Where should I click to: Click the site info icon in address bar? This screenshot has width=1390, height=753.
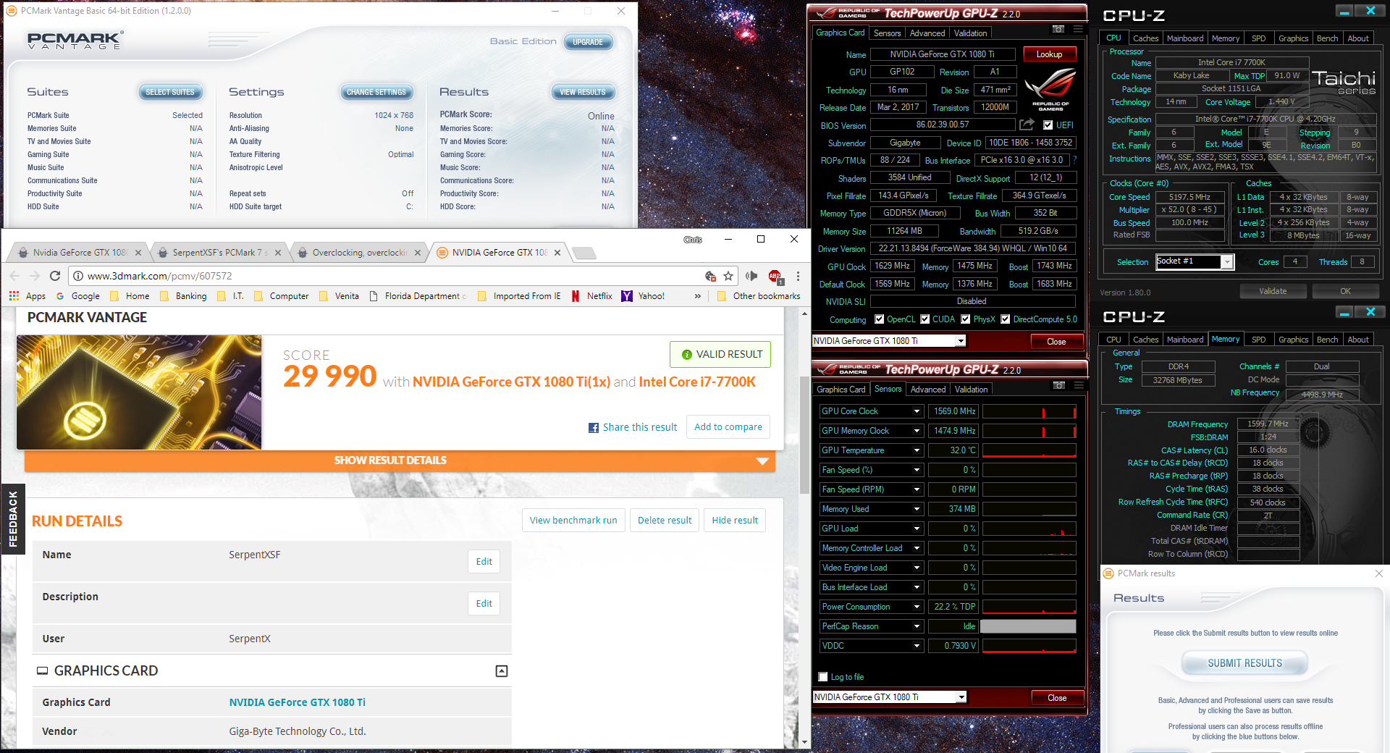(x=78, y=276)
